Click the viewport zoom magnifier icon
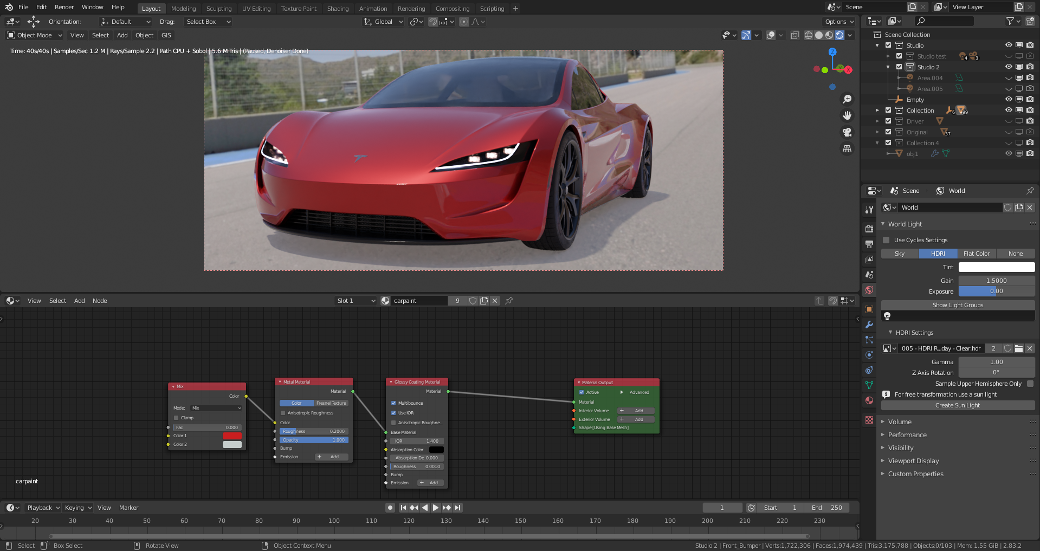Viewport: 1040px width, 551px height. pyautogui.click(x=847, y=99)
